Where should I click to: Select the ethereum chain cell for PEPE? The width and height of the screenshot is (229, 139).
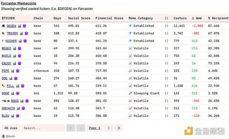(41, 71)
